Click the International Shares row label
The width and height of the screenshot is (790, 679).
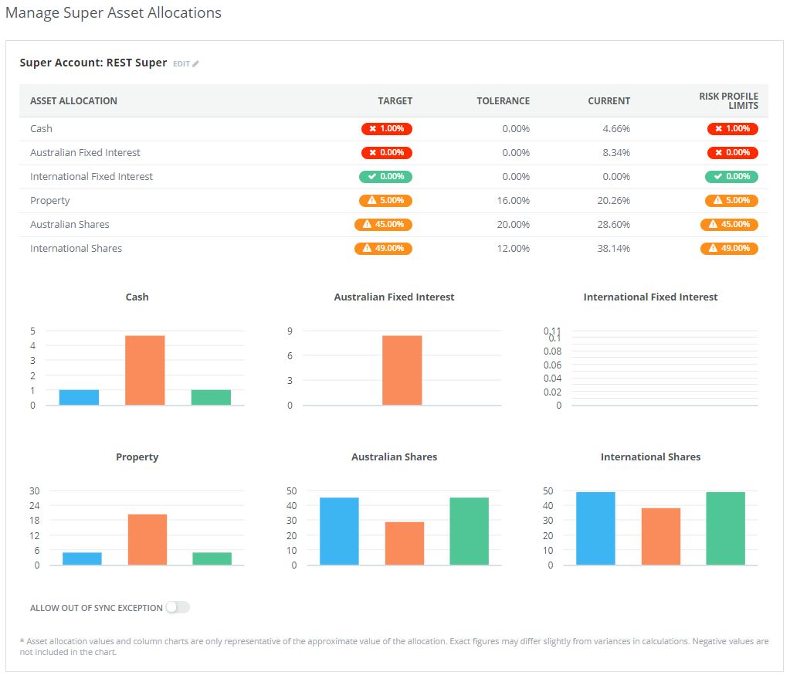click(x=76, y=249)
